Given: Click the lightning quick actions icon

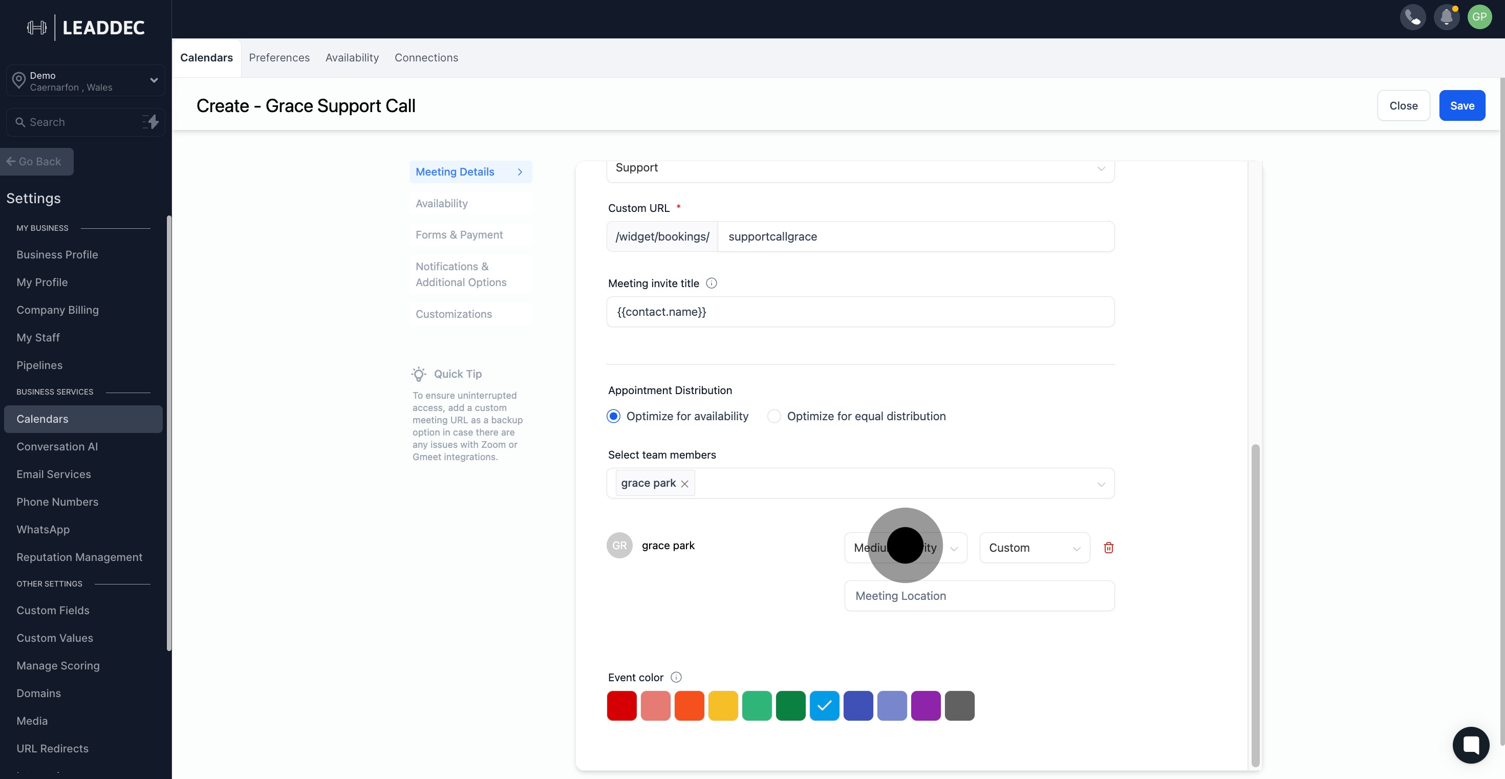Looking at the screenshot, I should coord(150,122).
